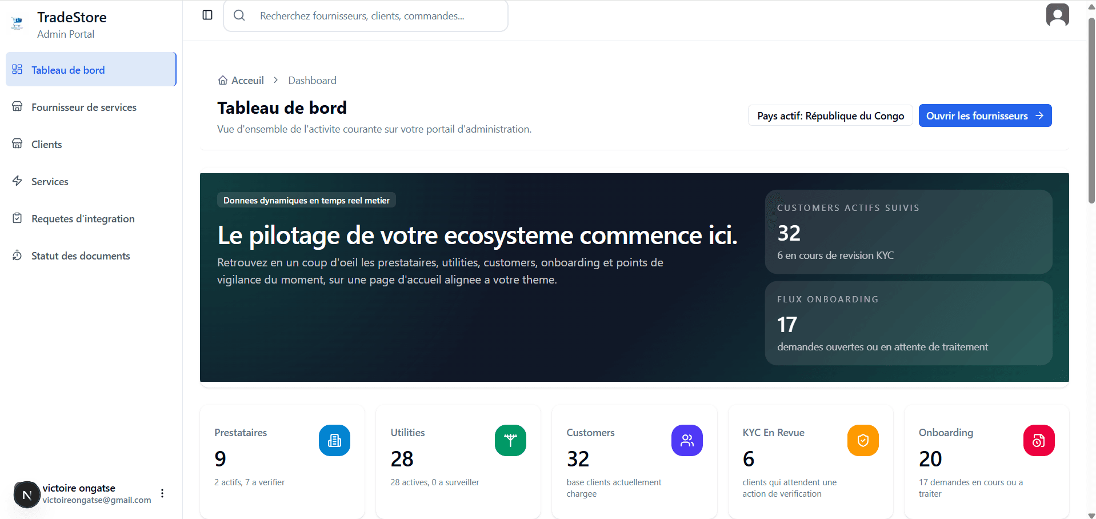Viewport: 1096px width, 519px height.
Task: Click victoireongatse@gmail.com email
Action: [x=97, y=500]
